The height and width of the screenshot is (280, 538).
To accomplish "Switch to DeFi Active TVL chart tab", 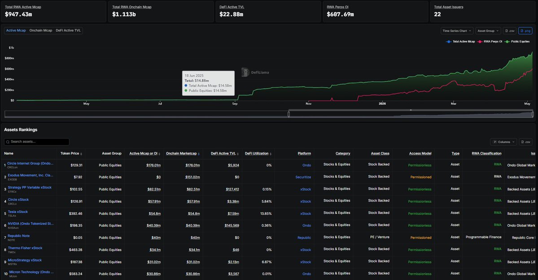I will pyautogui.click(x=68, y=30).
